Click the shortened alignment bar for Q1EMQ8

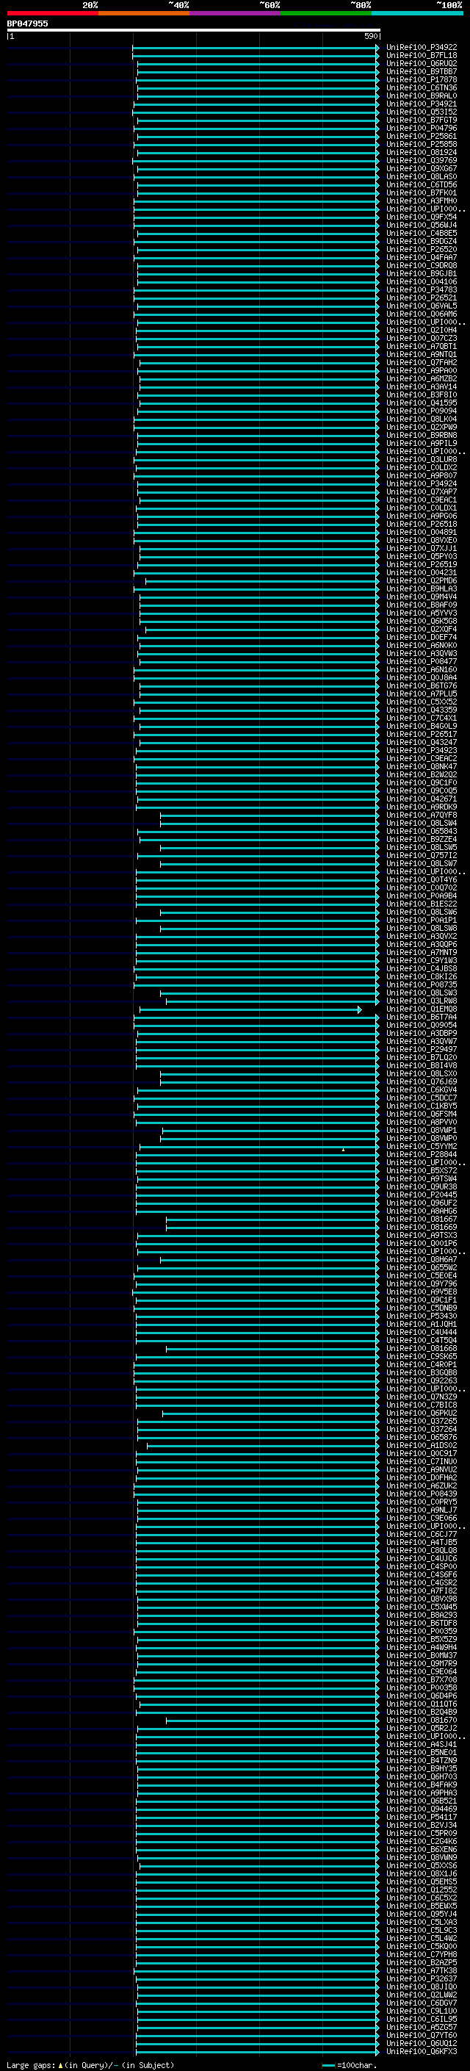(250, 1009)
